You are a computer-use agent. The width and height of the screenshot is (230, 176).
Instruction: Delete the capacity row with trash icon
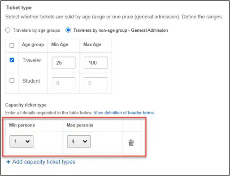(131, 142)
